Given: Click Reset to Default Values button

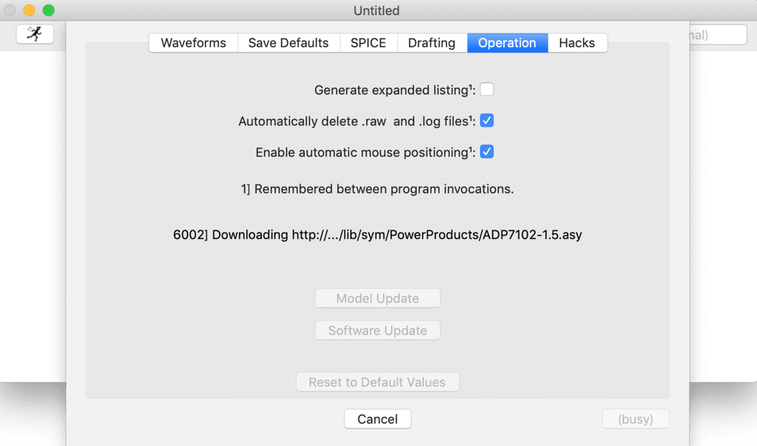Looking at the screenshot, I should 377,382.
